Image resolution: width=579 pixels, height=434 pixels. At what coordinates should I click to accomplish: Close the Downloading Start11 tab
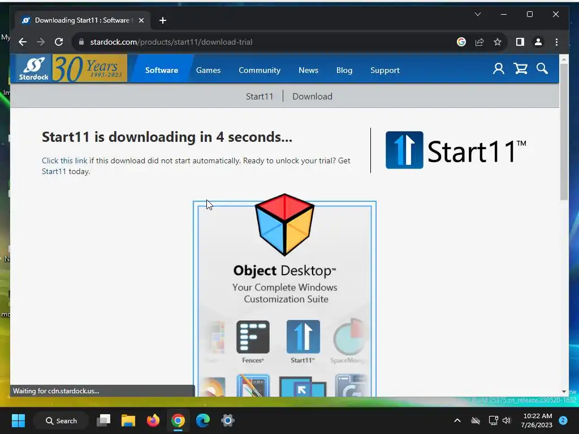point(141,20)
